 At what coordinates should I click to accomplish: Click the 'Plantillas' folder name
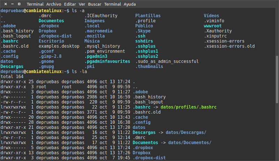tap(148, 16)
